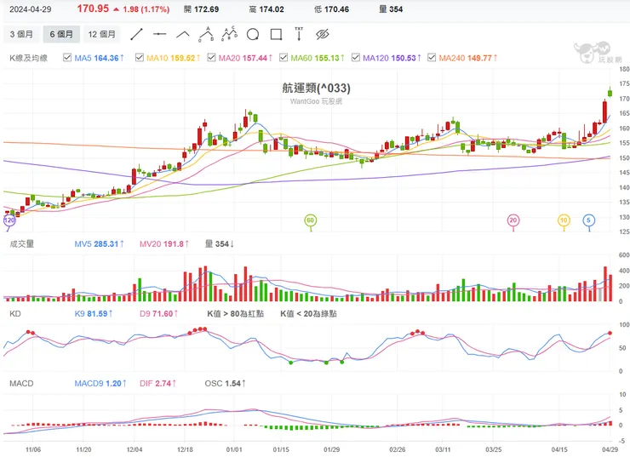Select the circle drawing tool
Image resolution: width=630 pixels, height=457 pixels.
[x=252, y=35]
